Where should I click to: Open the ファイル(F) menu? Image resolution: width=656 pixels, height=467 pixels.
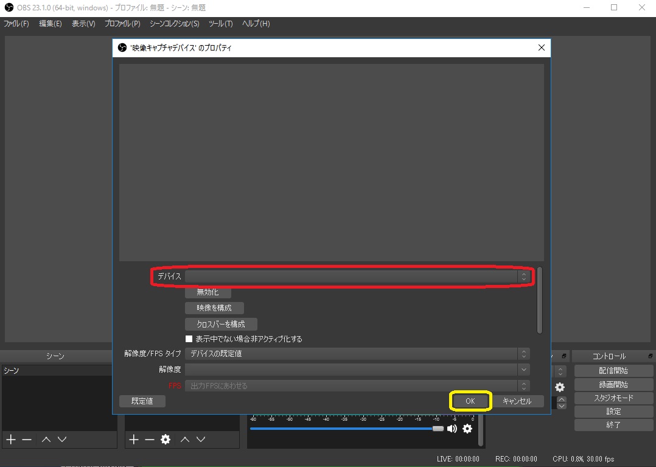[16, 24]
